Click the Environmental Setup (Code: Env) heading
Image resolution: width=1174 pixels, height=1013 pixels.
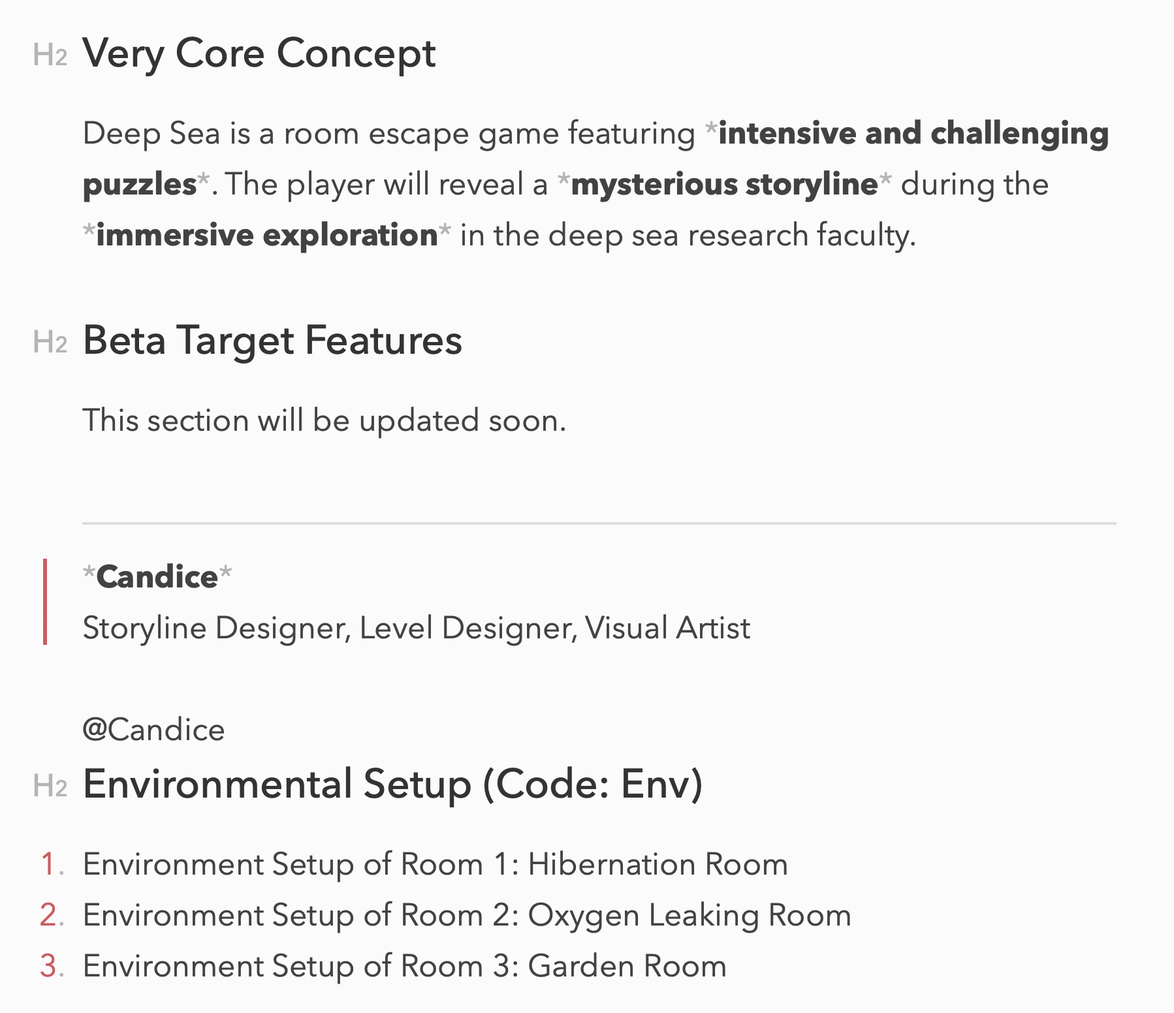click(x=392, y=784)
